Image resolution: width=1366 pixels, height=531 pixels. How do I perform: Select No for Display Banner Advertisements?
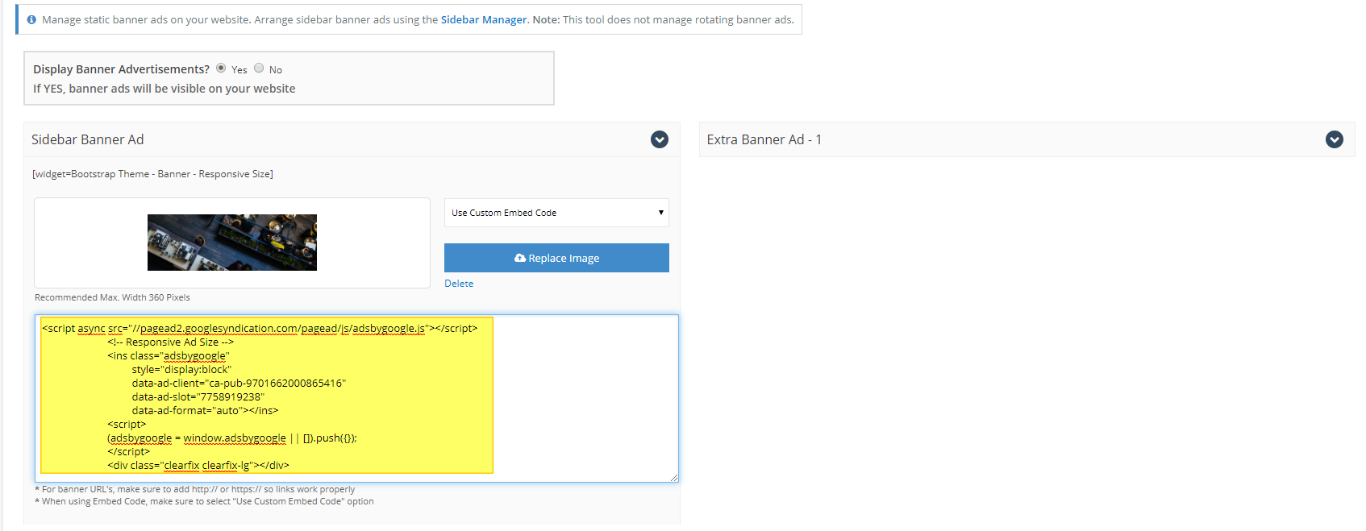(259, 68)
